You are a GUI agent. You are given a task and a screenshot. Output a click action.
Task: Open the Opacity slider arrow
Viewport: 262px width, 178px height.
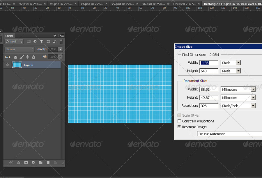(x=60, y=49)
